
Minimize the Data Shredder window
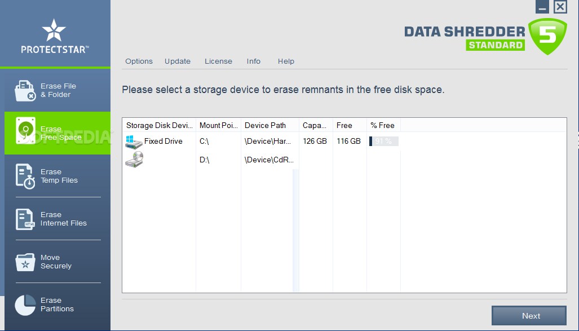tap(542, 7)
